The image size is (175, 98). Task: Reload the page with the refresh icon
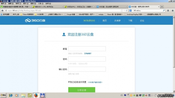point(126,11)
